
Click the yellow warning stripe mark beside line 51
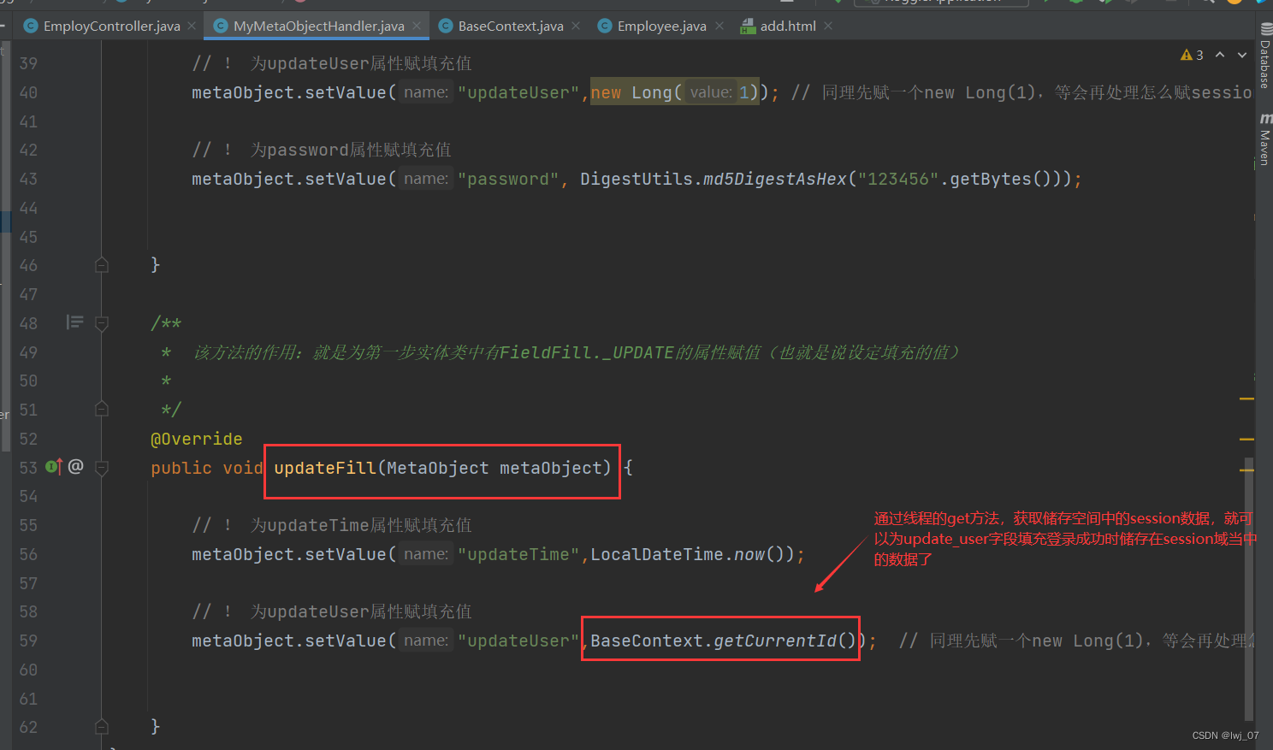point(1246,399)
